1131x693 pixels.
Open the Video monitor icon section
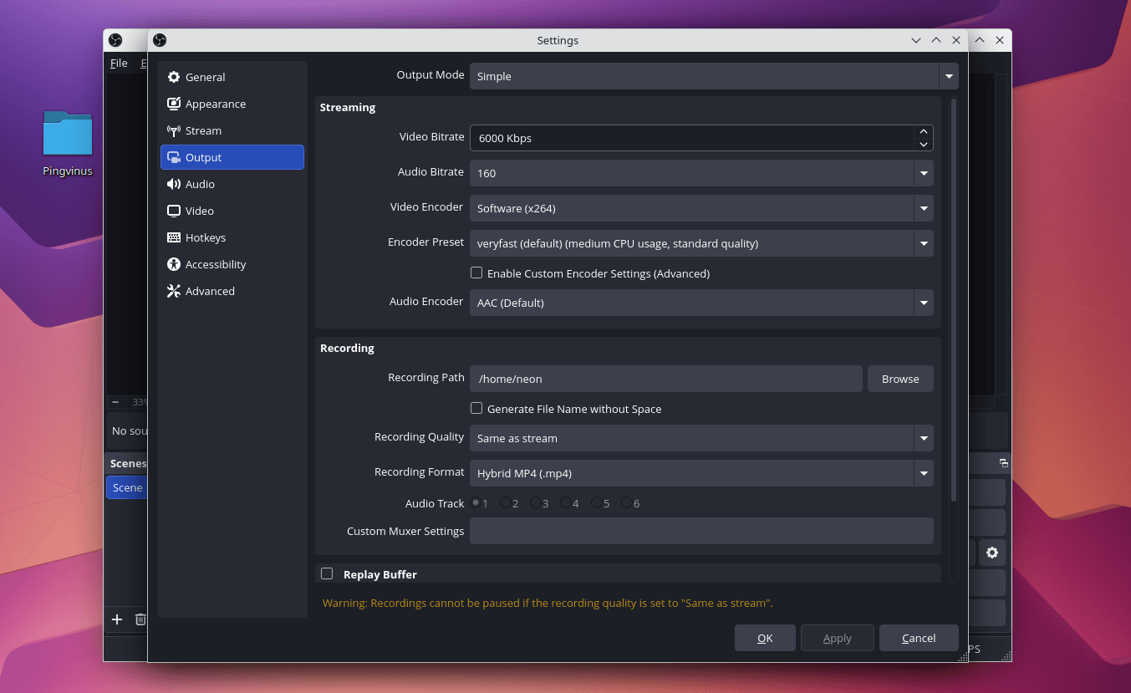point(174,211)
